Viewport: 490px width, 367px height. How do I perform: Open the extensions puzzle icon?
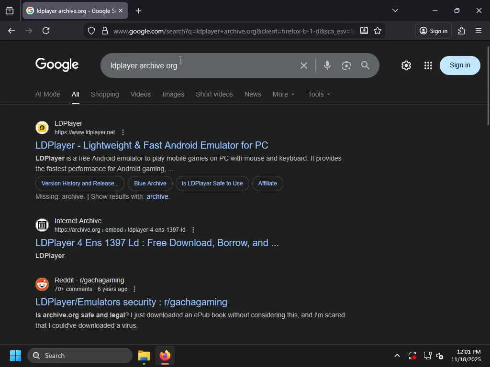(462, 31)
